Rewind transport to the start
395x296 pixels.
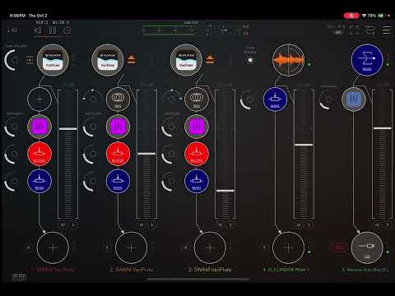point(38,30)
